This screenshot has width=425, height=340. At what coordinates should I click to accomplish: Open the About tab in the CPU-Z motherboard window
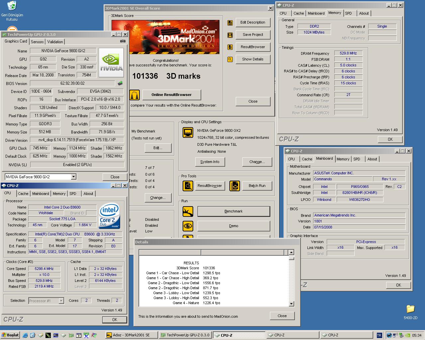click(x=372, y=159)
